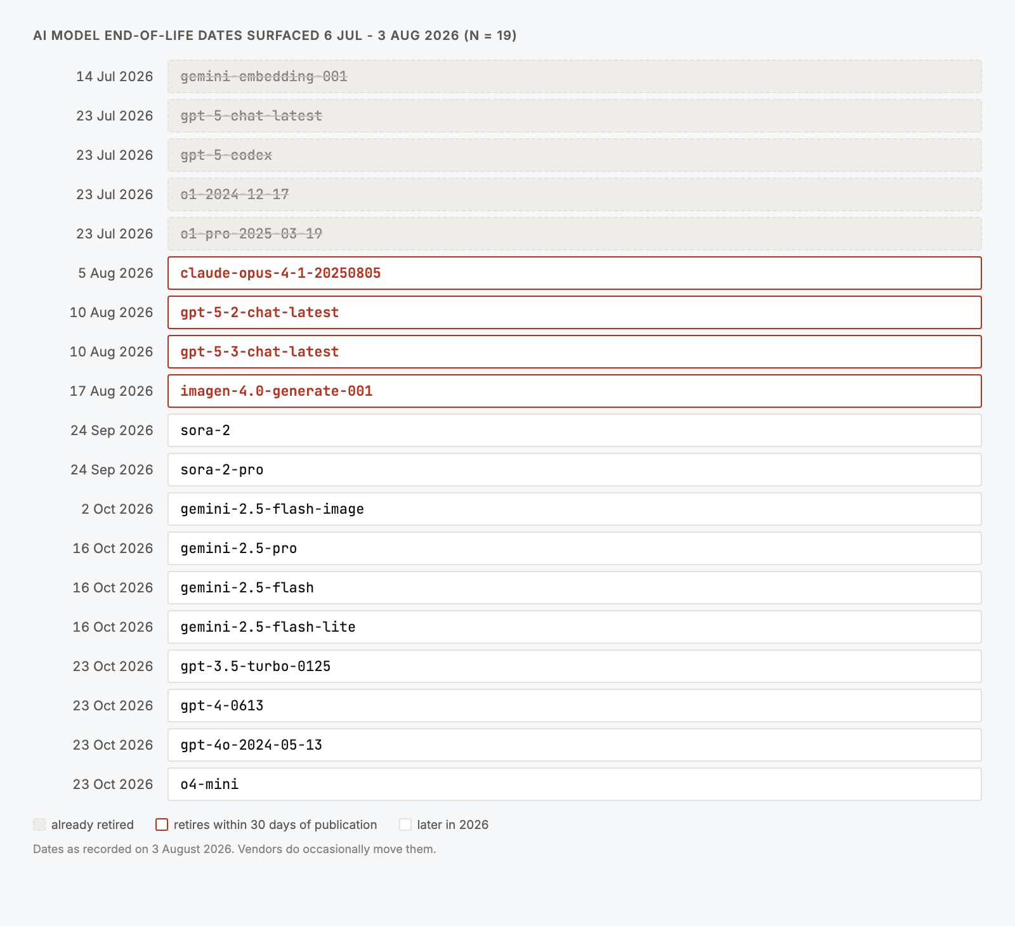This screenshot has height=926, width=1015.
Task: Click the 14 Jul 2026 date
Action: (x=115, y=77)
